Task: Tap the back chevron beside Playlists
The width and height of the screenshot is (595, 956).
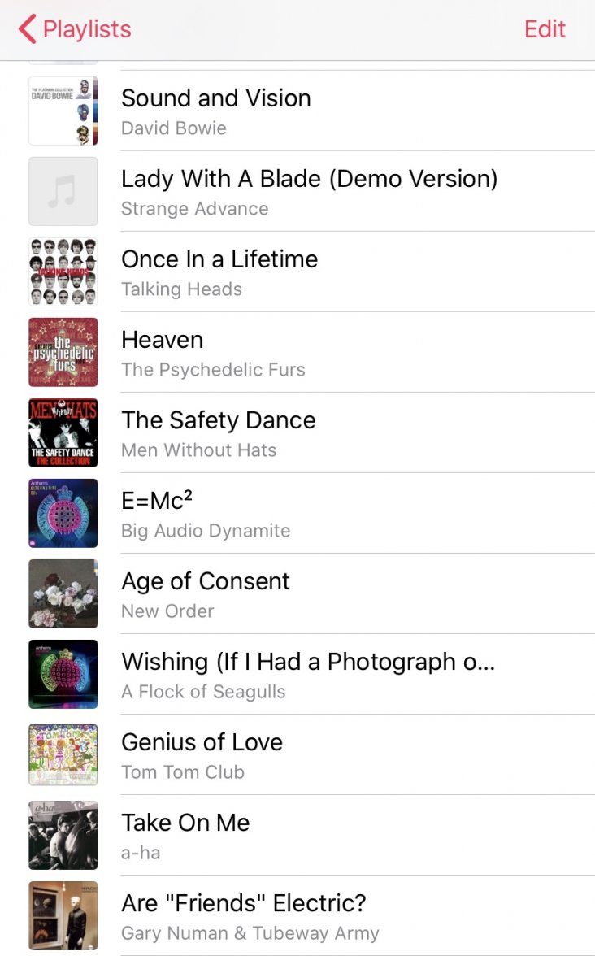Action: pyautogui.click(x=28, y=29)
